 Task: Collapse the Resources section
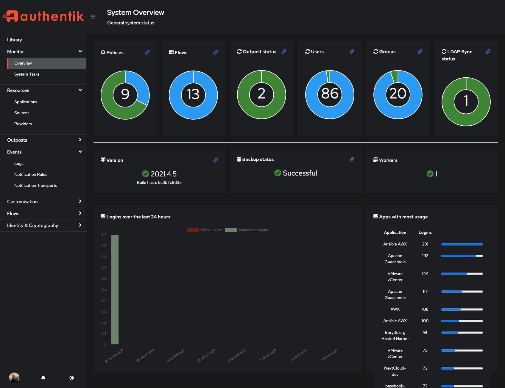coord(43,90)
